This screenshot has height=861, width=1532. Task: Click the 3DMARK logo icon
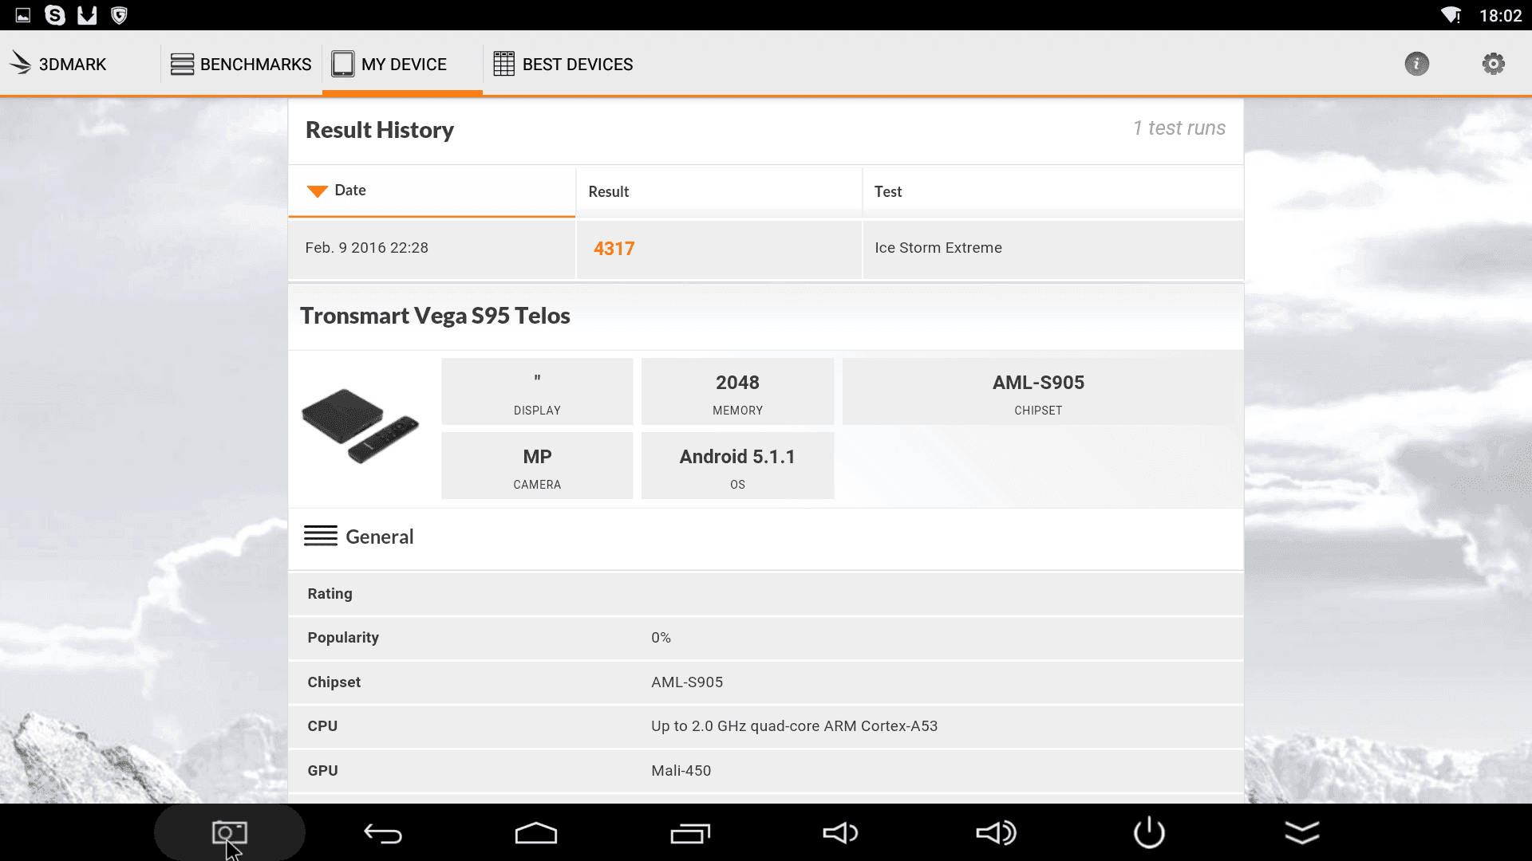point(21,64)
